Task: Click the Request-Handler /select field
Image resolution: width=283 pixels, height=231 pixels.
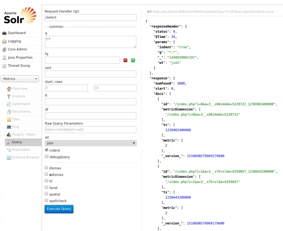Action: 91,17
